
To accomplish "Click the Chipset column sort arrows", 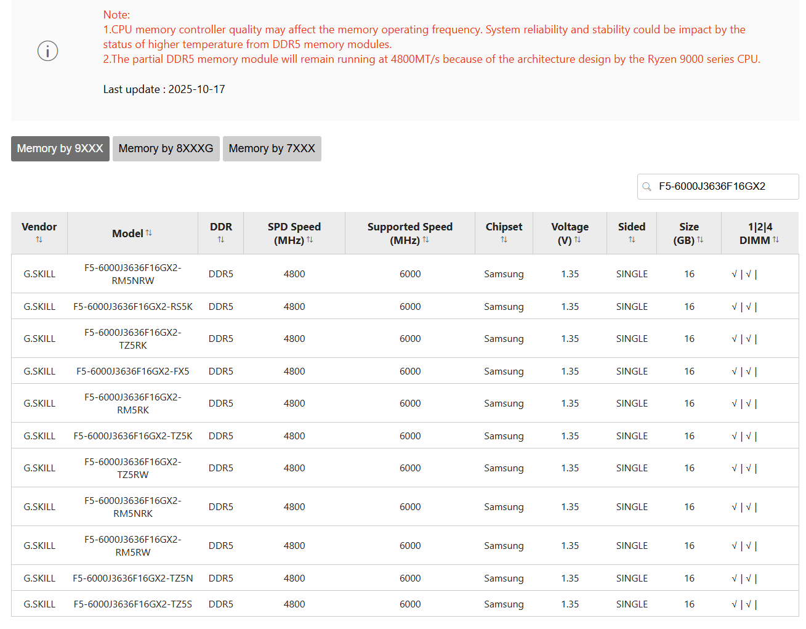I will [x=504, y=240].
